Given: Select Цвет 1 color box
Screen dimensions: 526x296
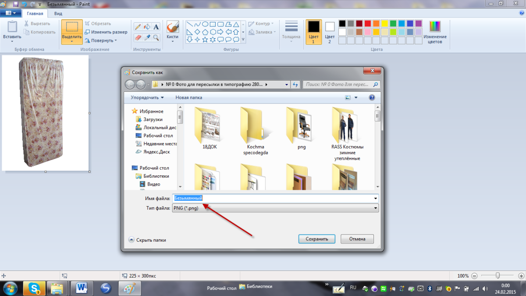Looking at the screenshot, I should pos(313,32).
